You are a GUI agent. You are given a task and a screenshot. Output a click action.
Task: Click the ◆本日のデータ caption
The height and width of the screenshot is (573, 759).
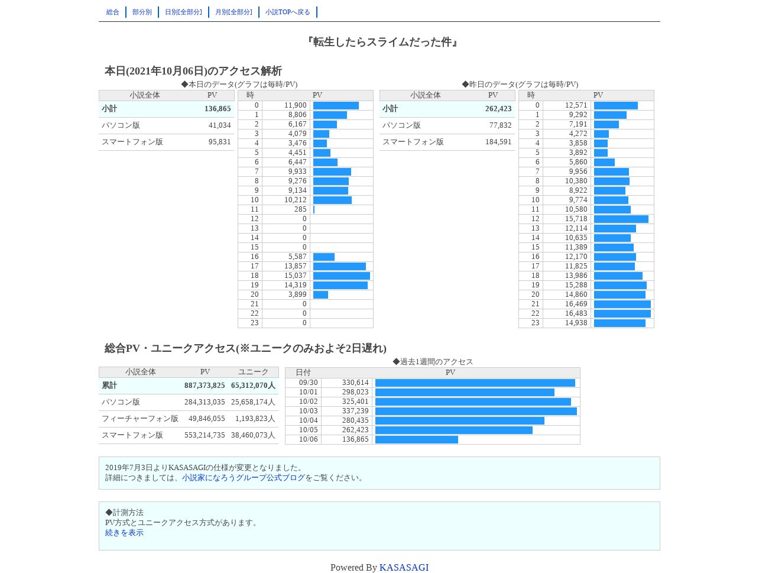pyautogui.click(x=239, y=85)
